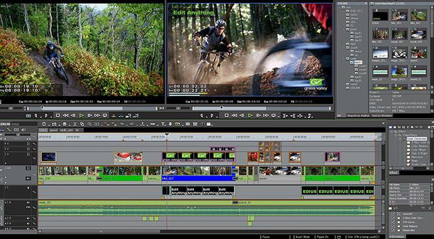Viewport: 434px width, 239px height.
Task: Step to next frame in left Player
Action: (x=90, y=115)
